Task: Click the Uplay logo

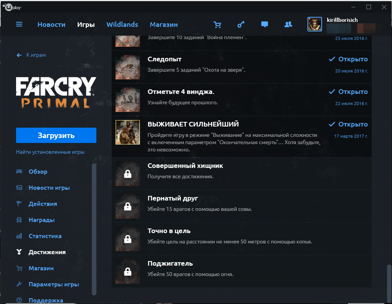Action: [12, 7]
